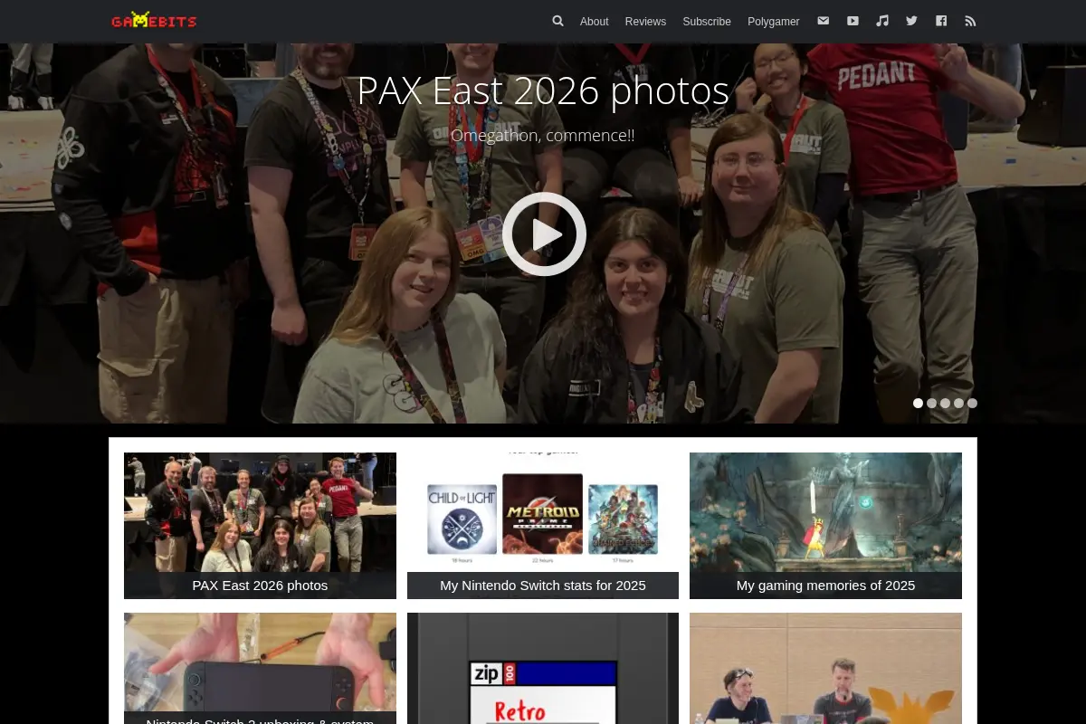The image size is (1086, 724).
Task: Open the About menu item
Action: click(x=594, y=22)
